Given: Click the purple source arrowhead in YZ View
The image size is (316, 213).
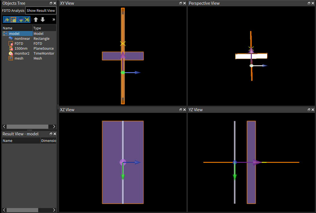Looking at the screenshot, I should pyautogui.click(x=257, y=162).
